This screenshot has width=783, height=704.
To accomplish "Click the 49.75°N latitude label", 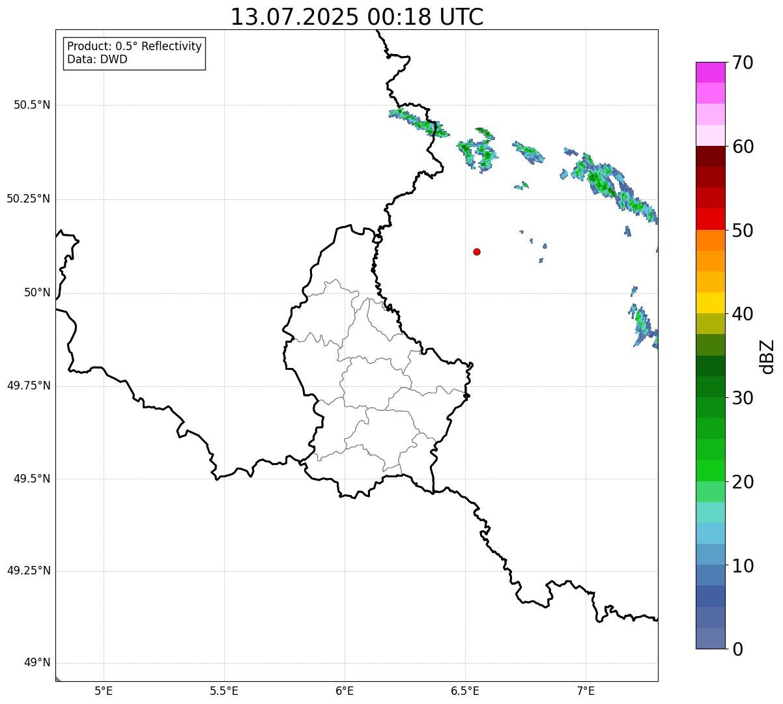I will (28, 386).
